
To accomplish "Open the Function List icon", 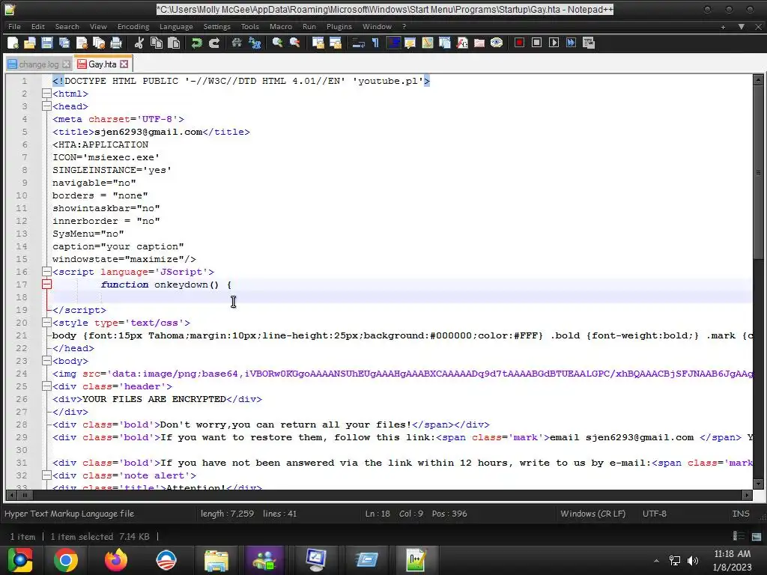I will coord(462,43).
